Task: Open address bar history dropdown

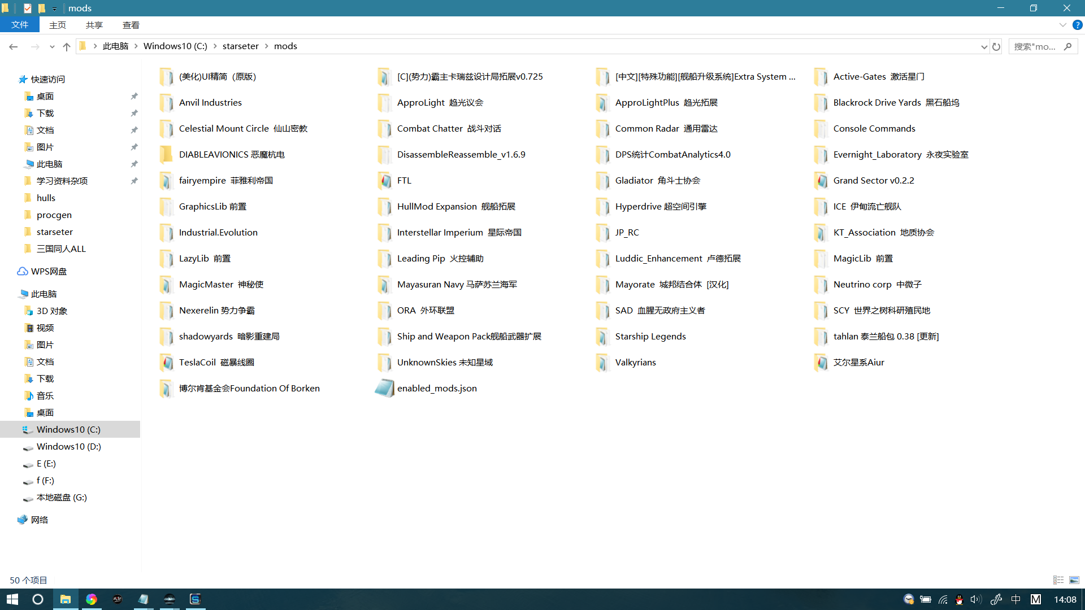Action: [984, 47]
